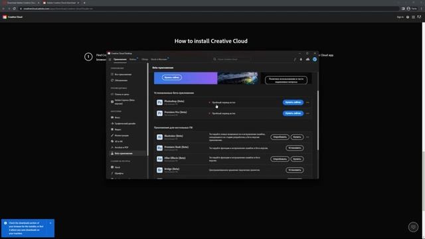Open cloud sync status icon
The image size is (425, 239).
[307, 59]
